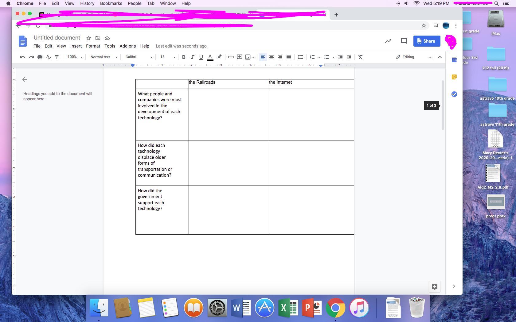This screenshot has height=322, width=516.
Task: Open zoom level dropdown 100%
Action: pos(75,57)
